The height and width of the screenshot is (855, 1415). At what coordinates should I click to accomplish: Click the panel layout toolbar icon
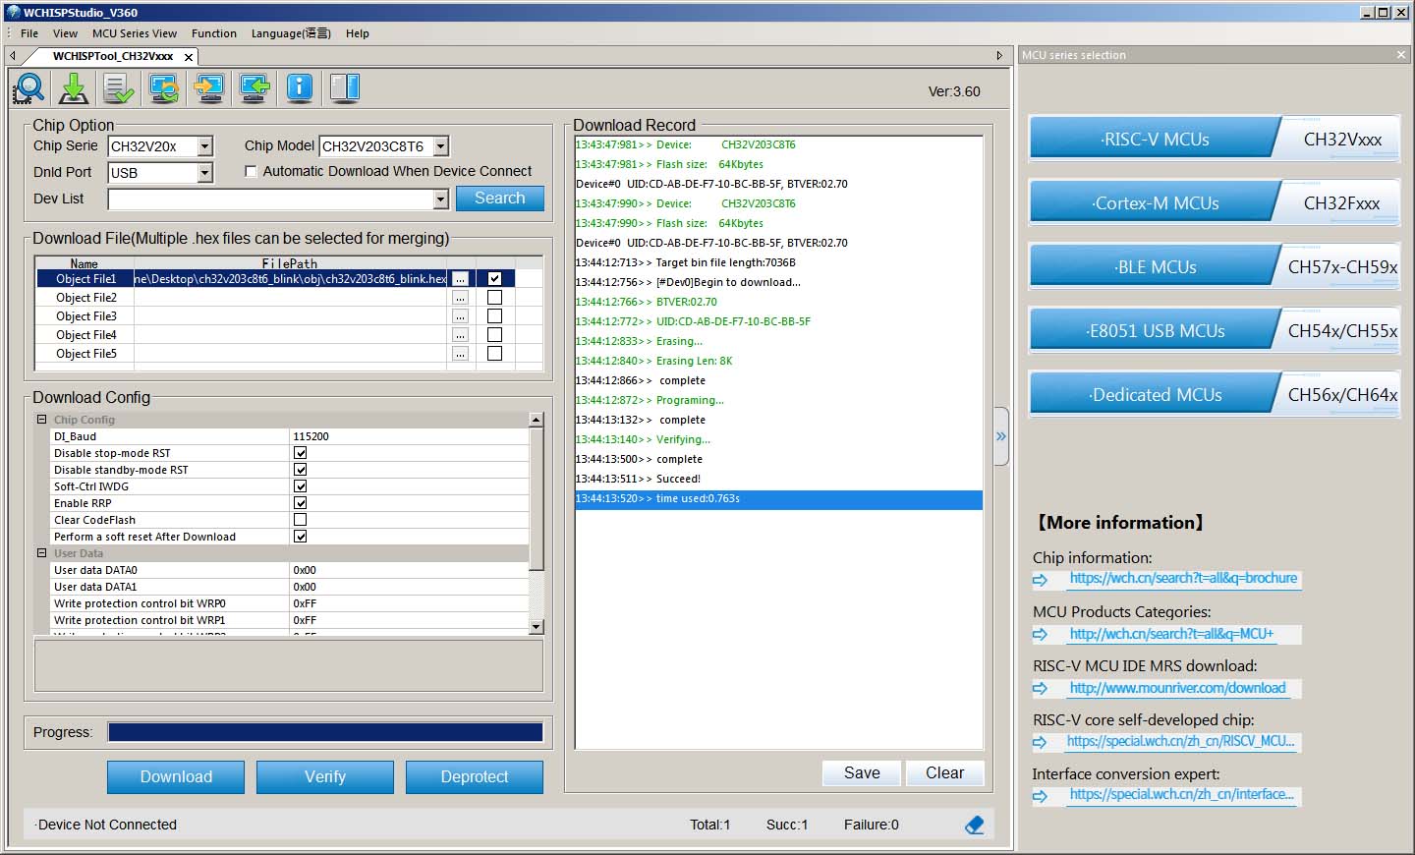[345, 88]
